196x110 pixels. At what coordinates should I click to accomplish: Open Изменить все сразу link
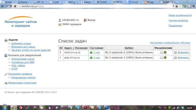click(23, 47)
